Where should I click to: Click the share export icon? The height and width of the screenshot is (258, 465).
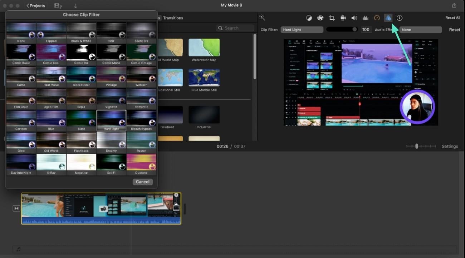coord(454,5)
